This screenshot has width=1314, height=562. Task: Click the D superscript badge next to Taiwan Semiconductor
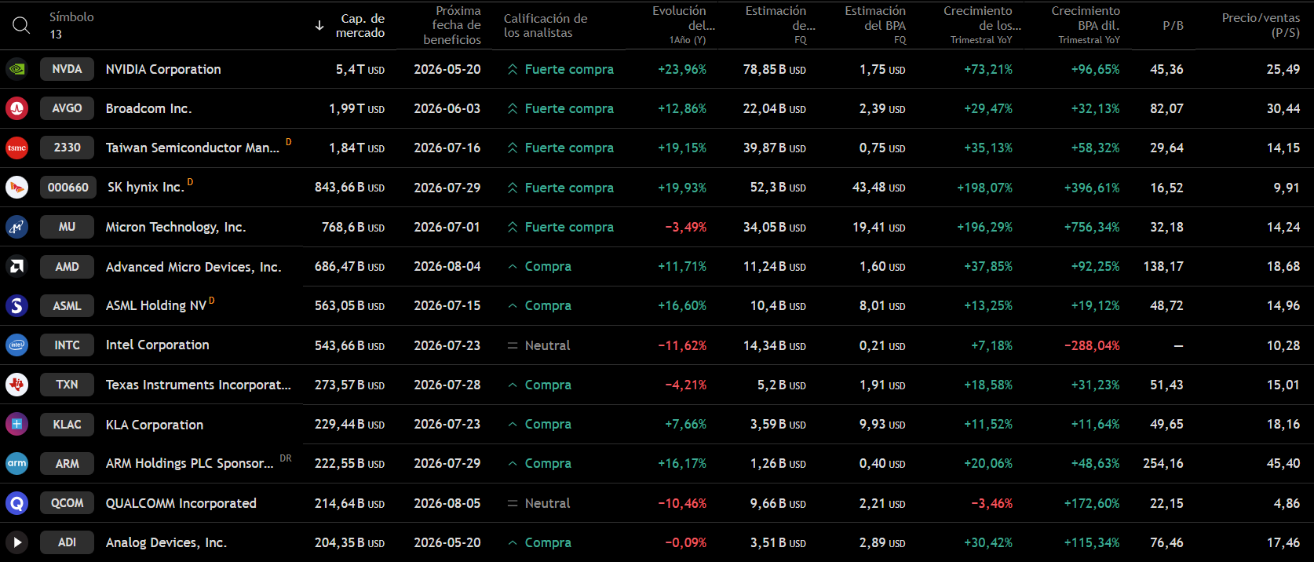[289, 142]
